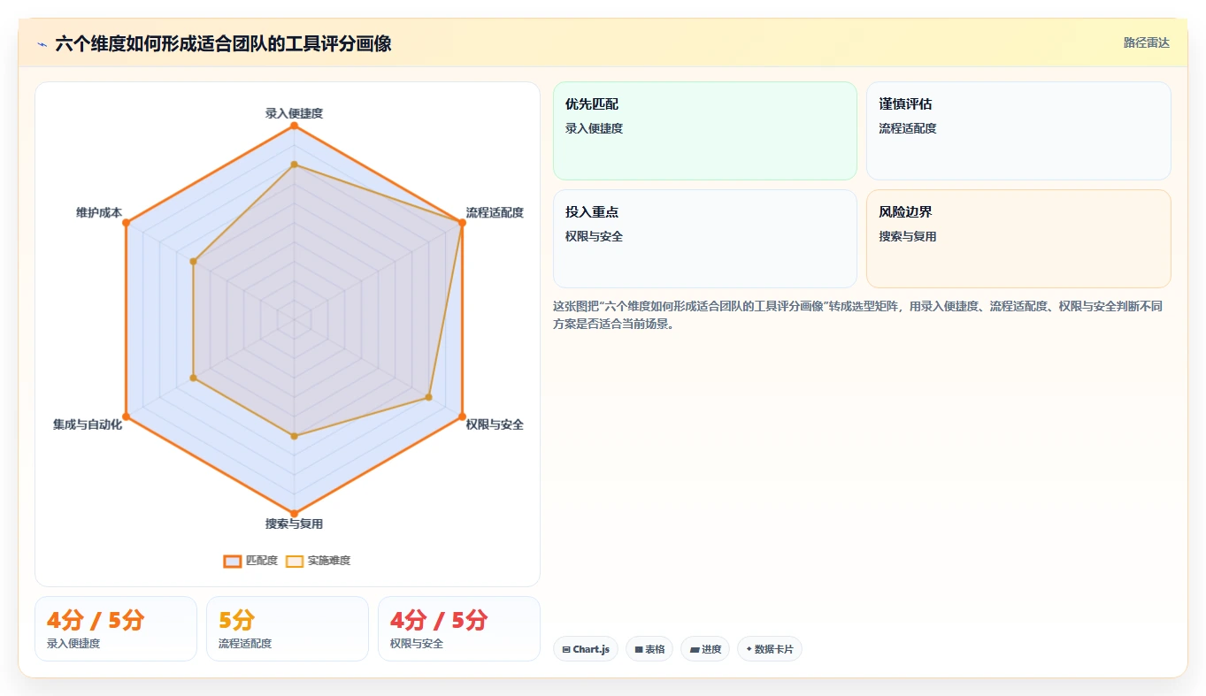Click the 数据卡片 tag

pyautogui.click(x=770, y=649)
